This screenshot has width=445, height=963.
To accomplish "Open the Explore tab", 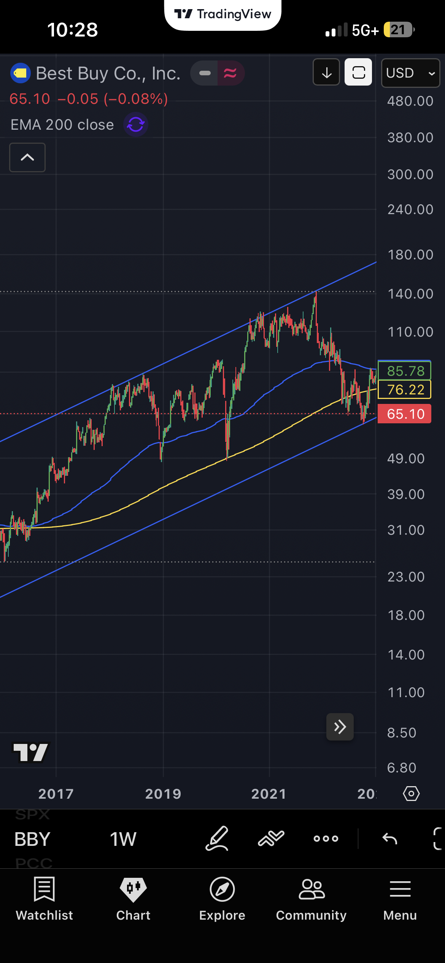I will [222, 899].
